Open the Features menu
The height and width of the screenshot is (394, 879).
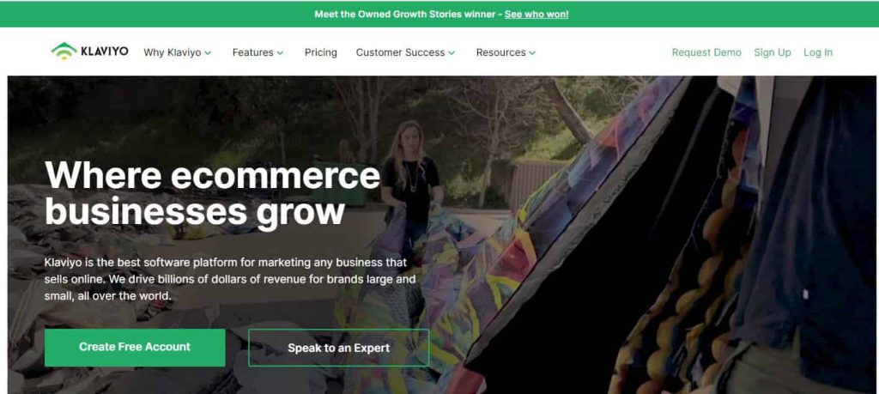[x=258, y=52]
